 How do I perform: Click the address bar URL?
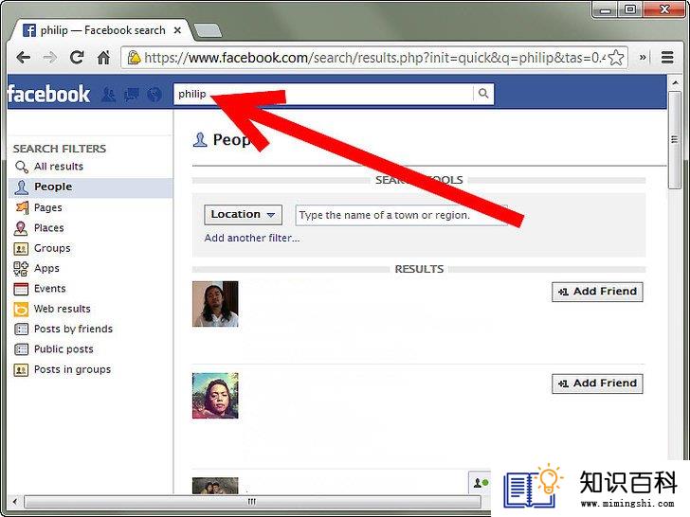pyautogui.click(x=375, y=58)
